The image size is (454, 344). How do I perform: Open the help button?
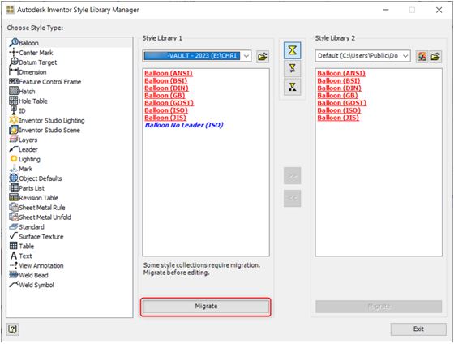[12, 329]
